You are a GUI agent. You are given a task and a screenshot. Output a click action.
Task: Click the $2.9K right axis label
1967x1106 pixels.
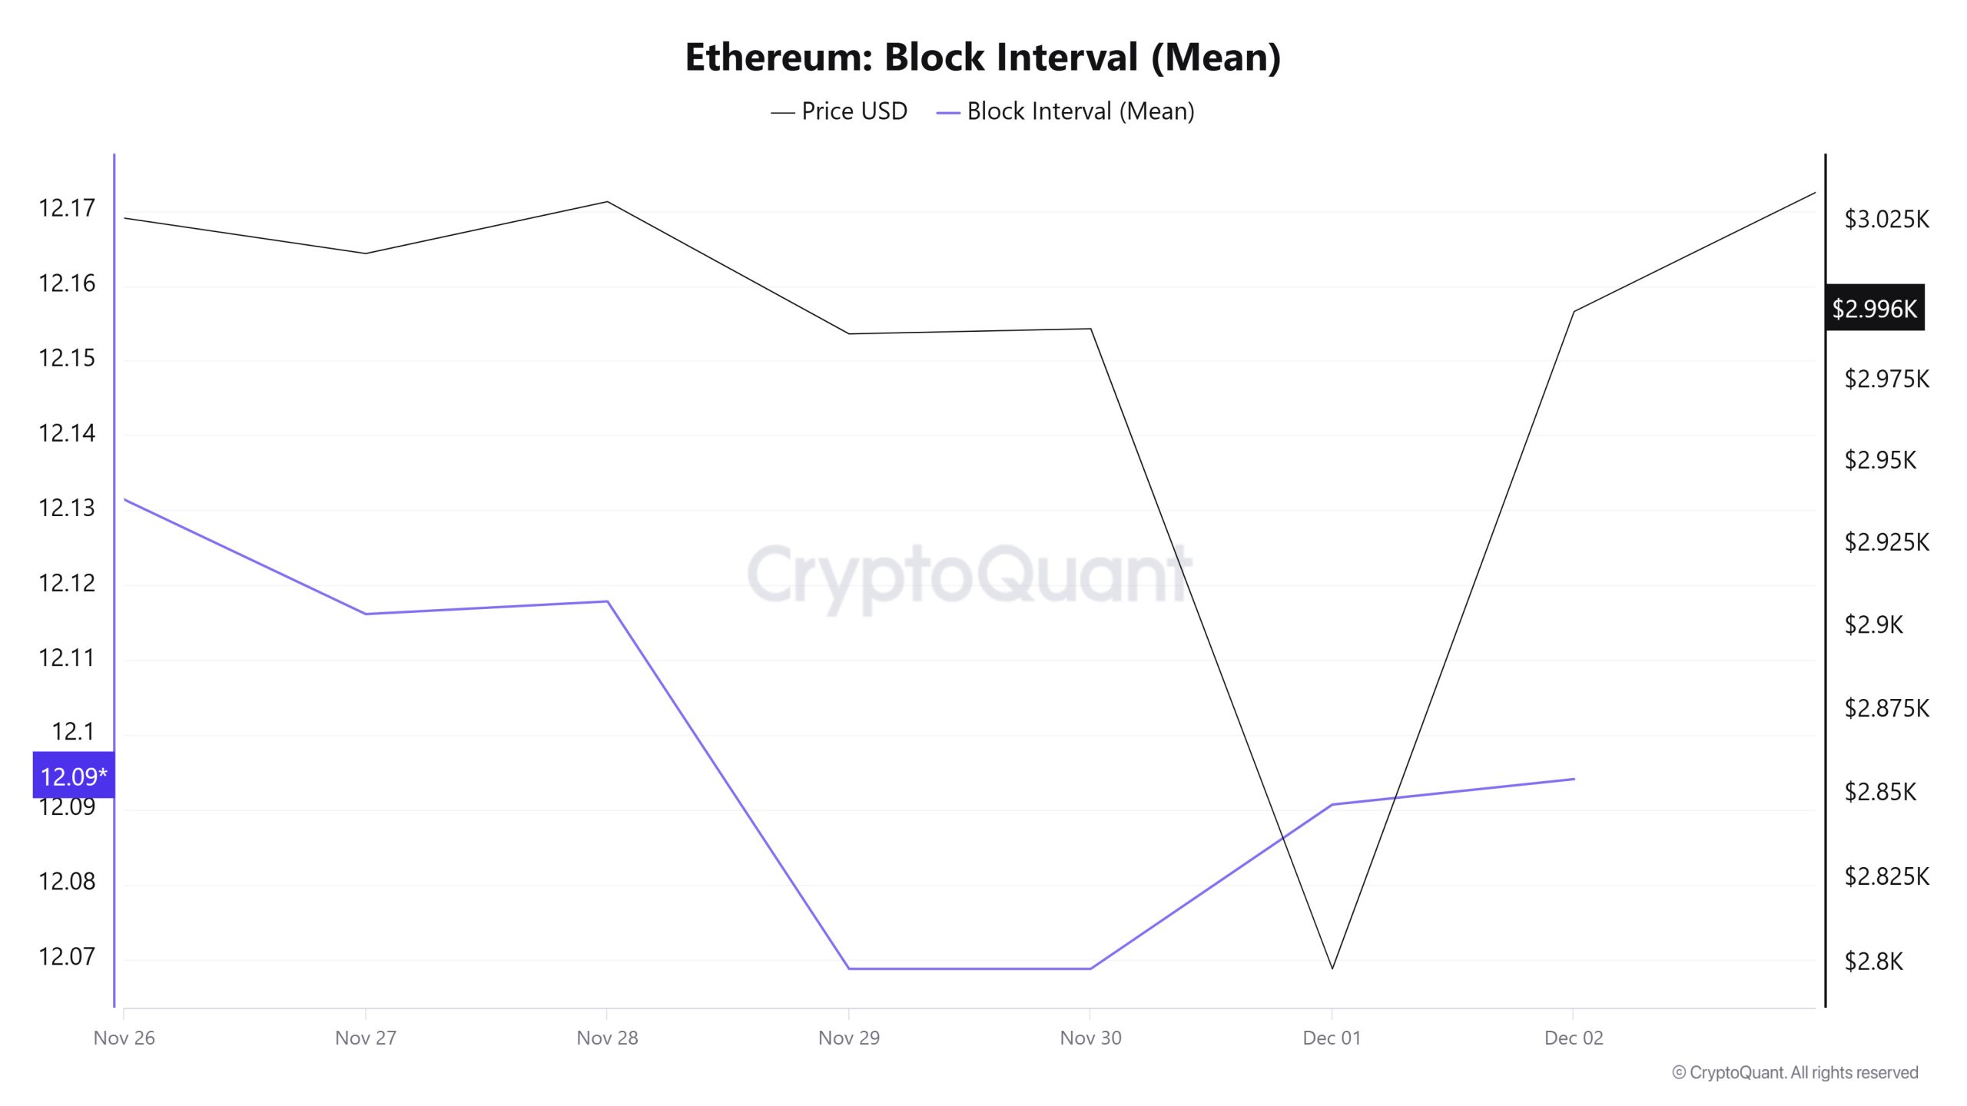click(x=1873, y=624)
